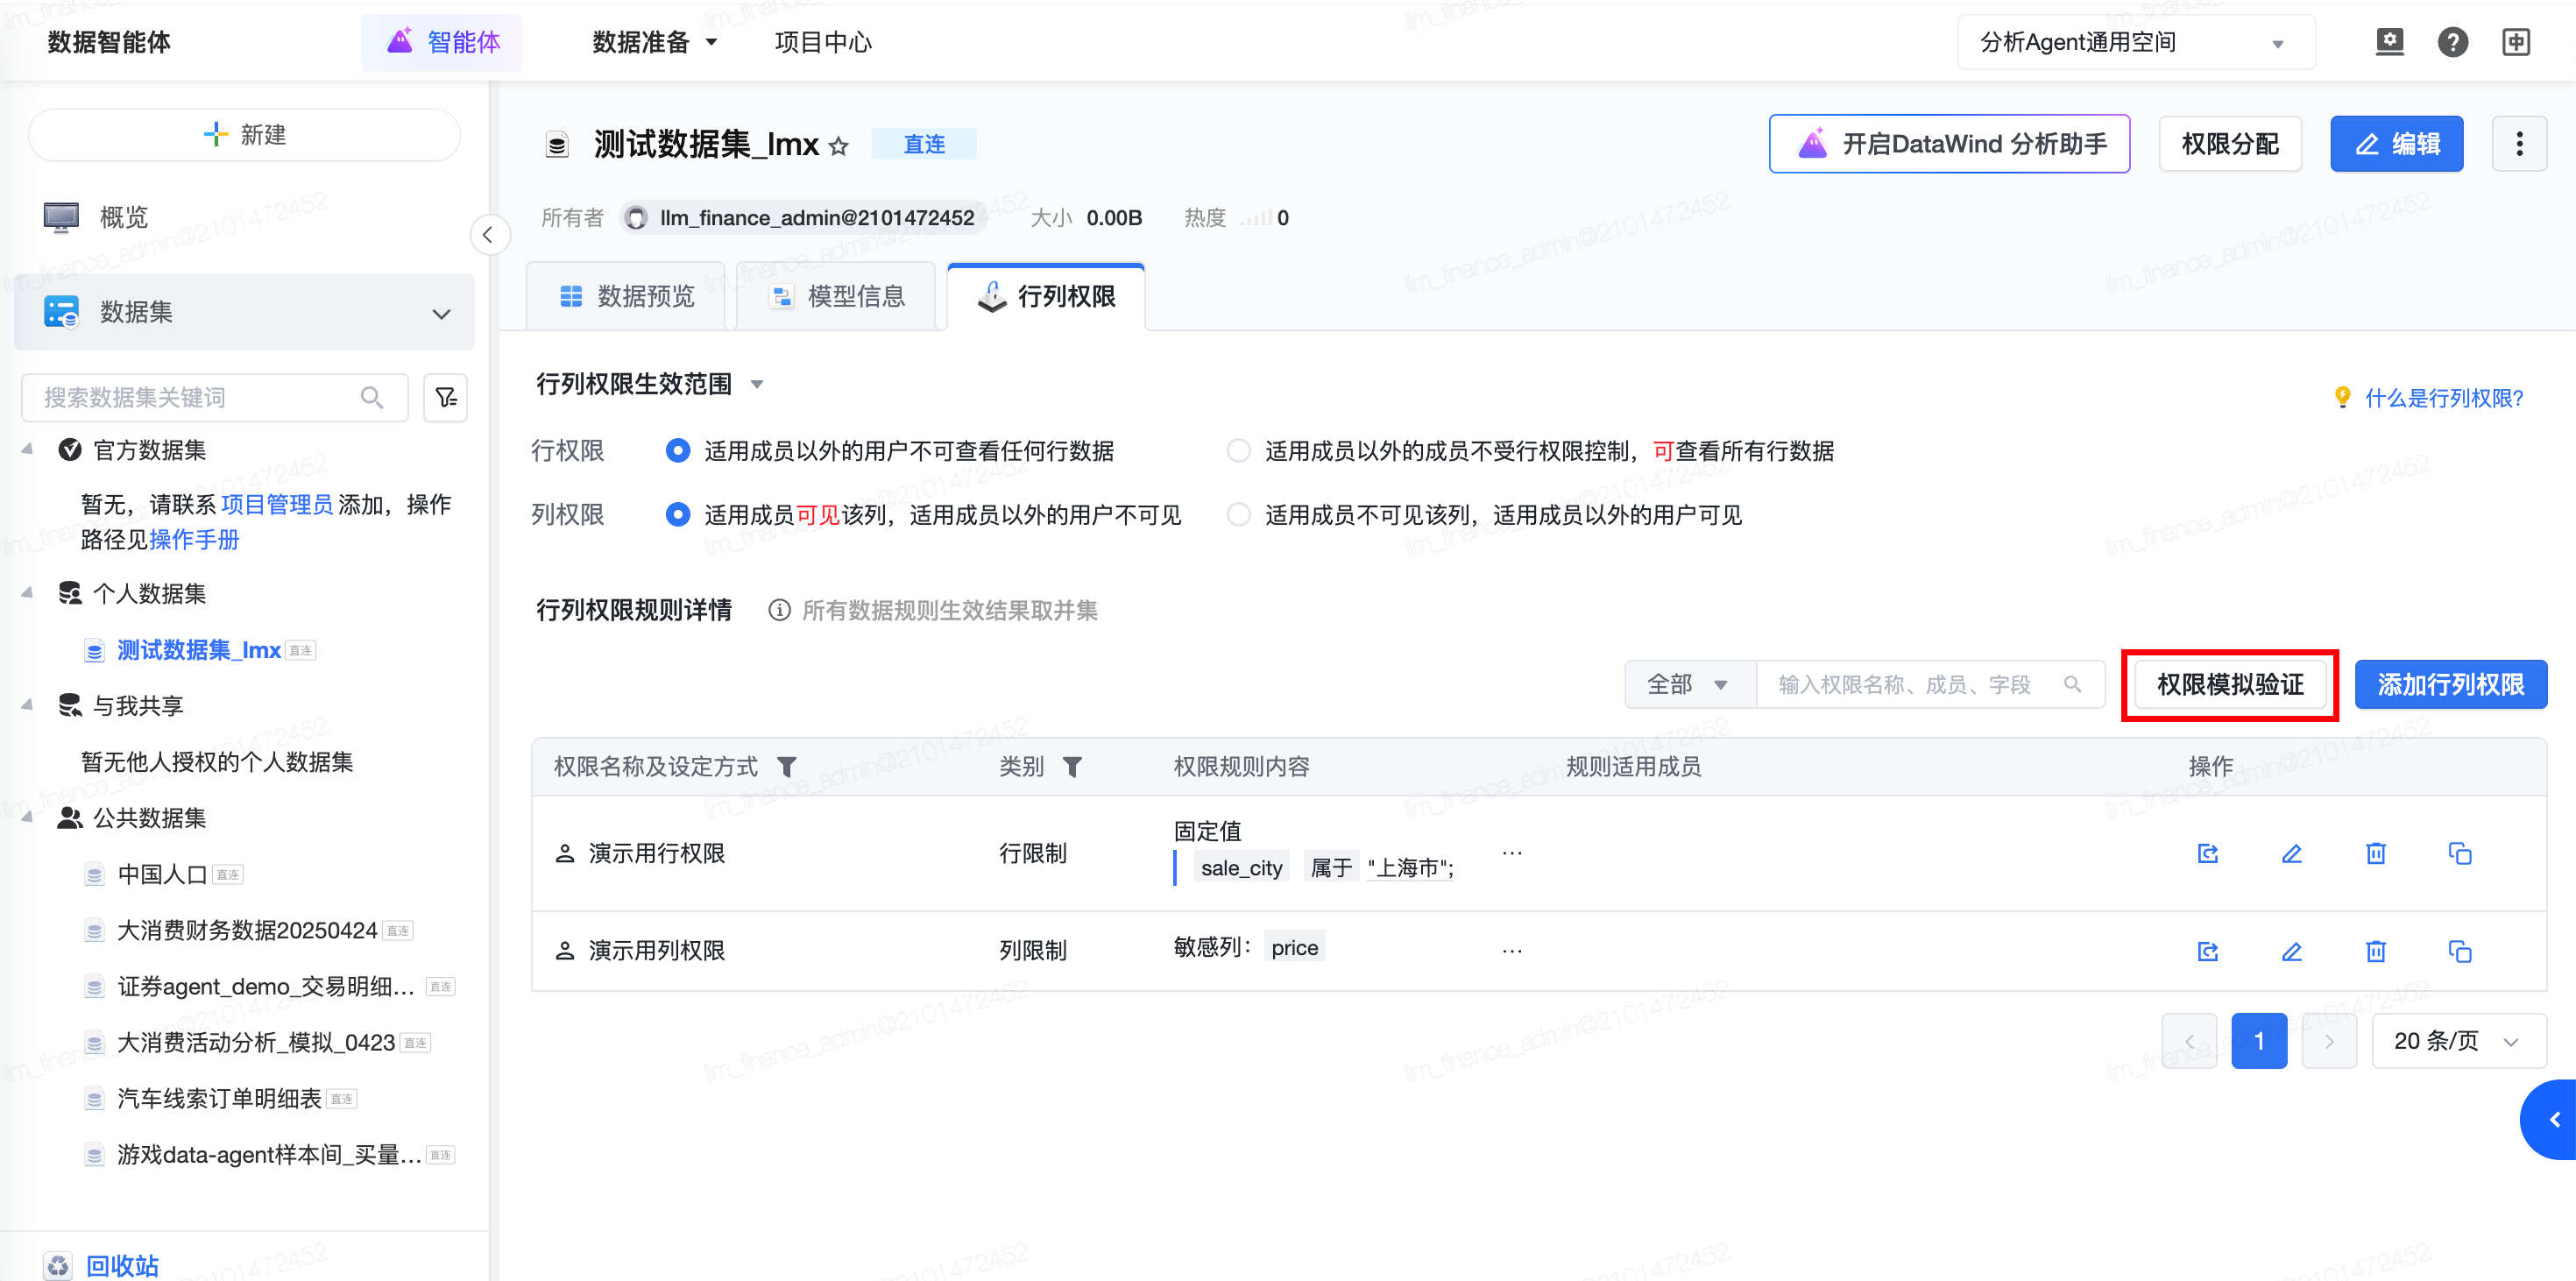Select 适用成员以外的成员不受行权限控制 radio
Screen dimensions: 2576x1281
coord(1238,451)
